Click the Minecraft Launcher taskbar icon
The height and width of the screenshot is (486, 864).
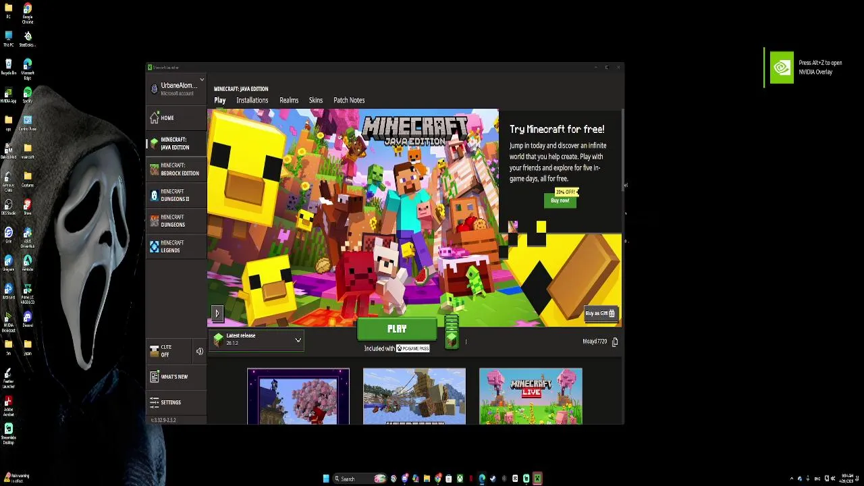click(x=537, y=479)
